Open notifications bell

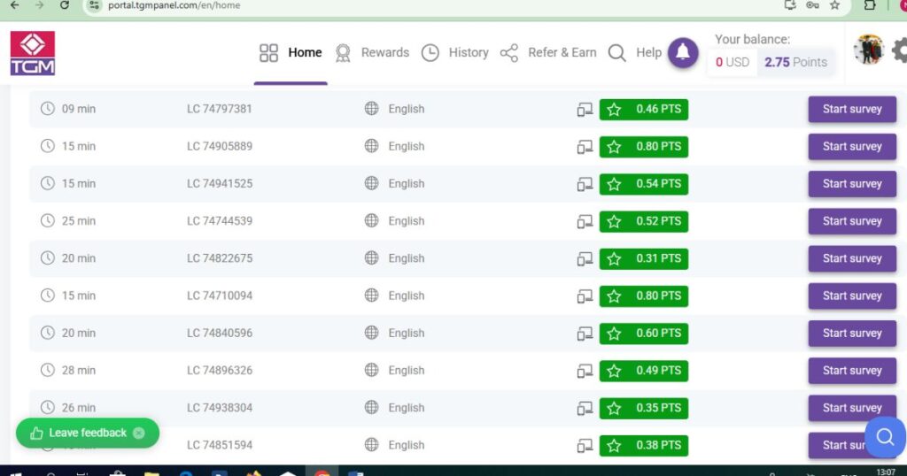(683, 52)
